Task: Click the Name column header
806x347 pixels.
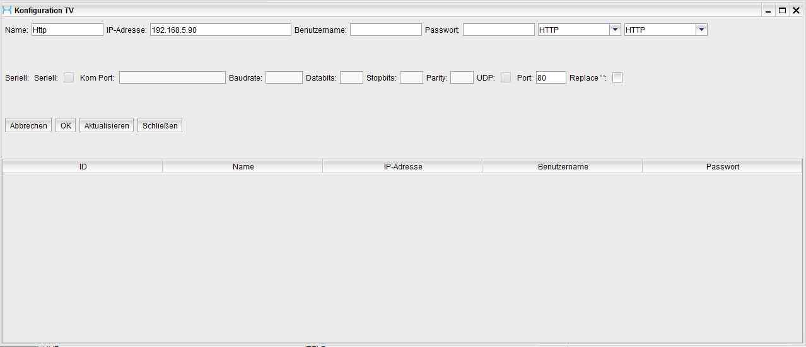Action: click(243, 166)
